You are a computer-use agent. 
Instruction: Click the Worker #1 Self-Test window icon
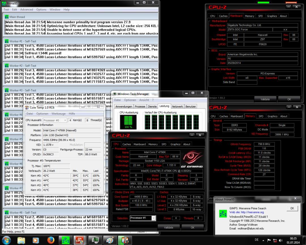[7, 41]
